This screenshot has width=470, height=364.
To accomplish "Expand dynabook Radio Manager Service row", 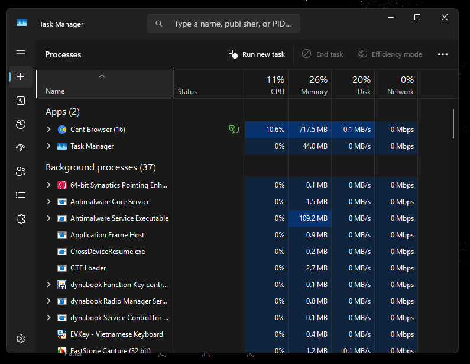I will tap(48, 301).
